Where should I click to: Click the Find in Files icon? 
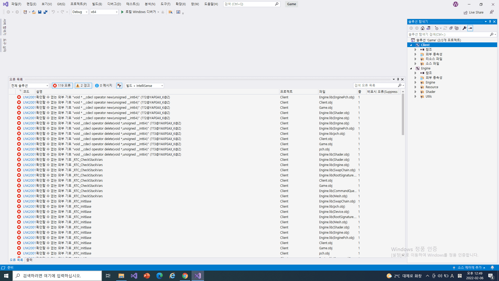pyautogui.click(x=170, y=12)
